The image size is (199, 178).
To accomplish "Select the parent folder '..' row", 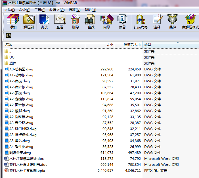I will coord(101,51).
